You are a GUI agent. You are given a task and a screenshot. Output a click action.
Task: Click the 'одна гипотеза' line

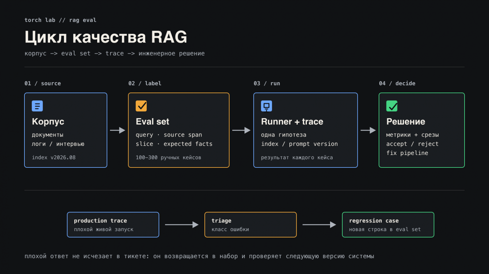coord(284,135)
